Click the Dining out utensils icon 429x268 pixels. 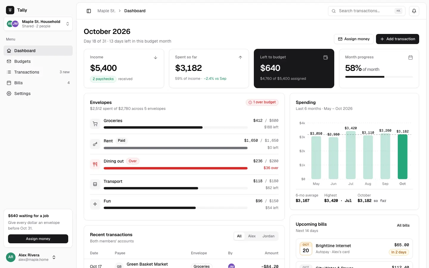tap(95, 164)
